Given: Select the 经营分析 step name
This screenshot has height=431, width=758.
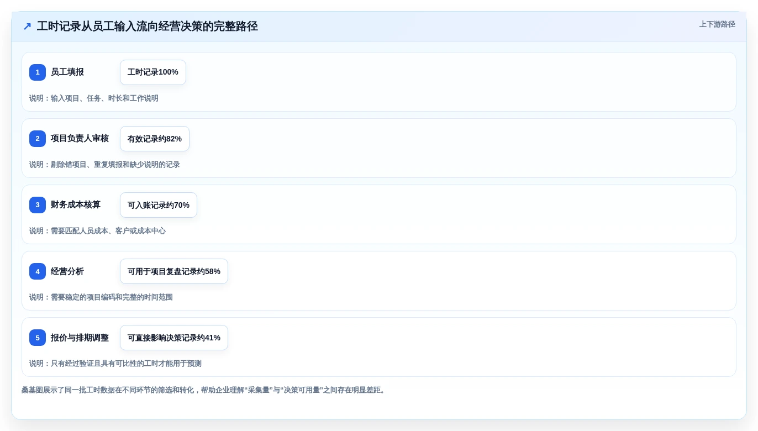Looking at the screenshot, I should pos(67,271).
